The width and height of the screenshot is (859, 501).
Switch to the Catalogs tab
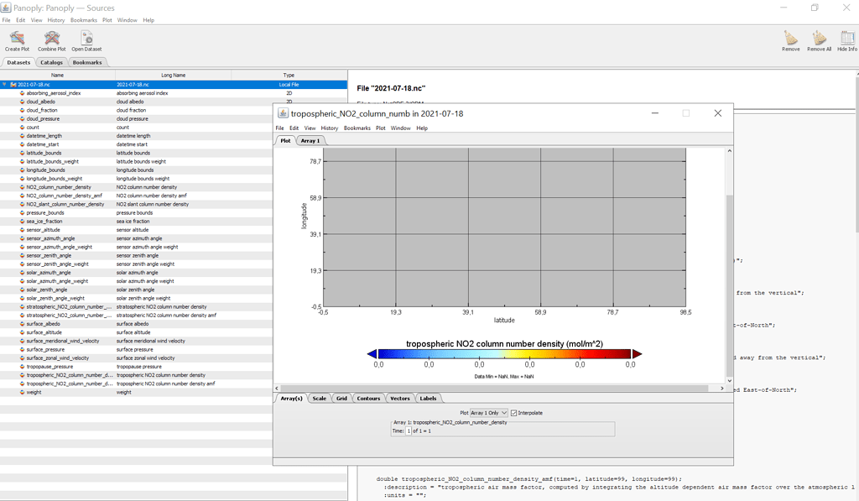click(x=51, y=61)
